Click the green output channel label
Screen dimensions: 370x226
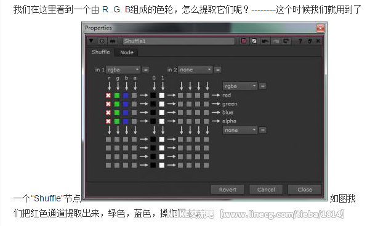tap(230, 104)
